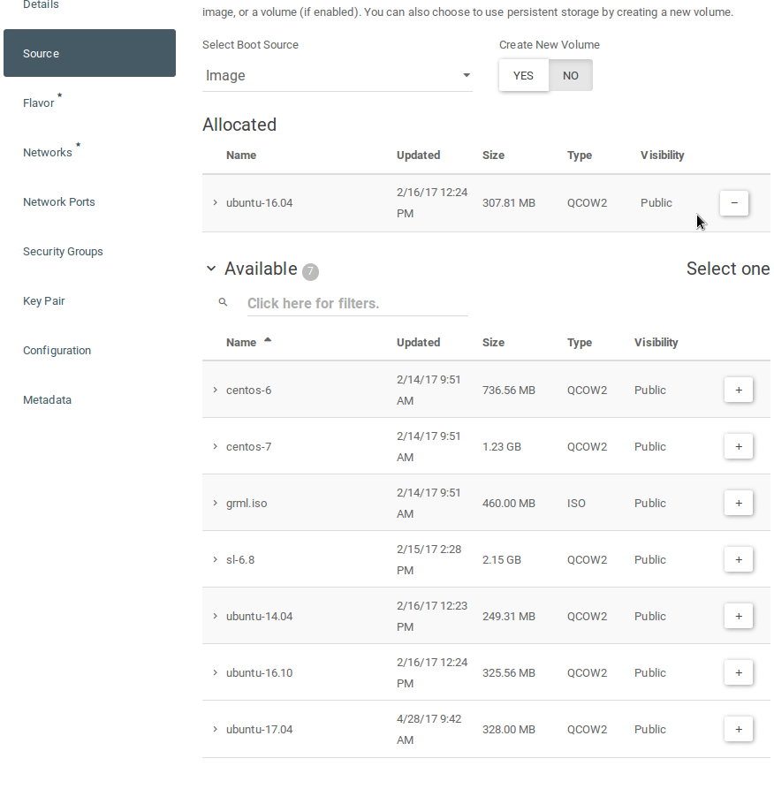Sort Available table by Name column

[x=241, y=343]
